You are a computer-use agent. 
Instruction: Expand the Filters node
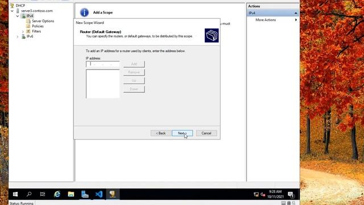tap(23, 31)
